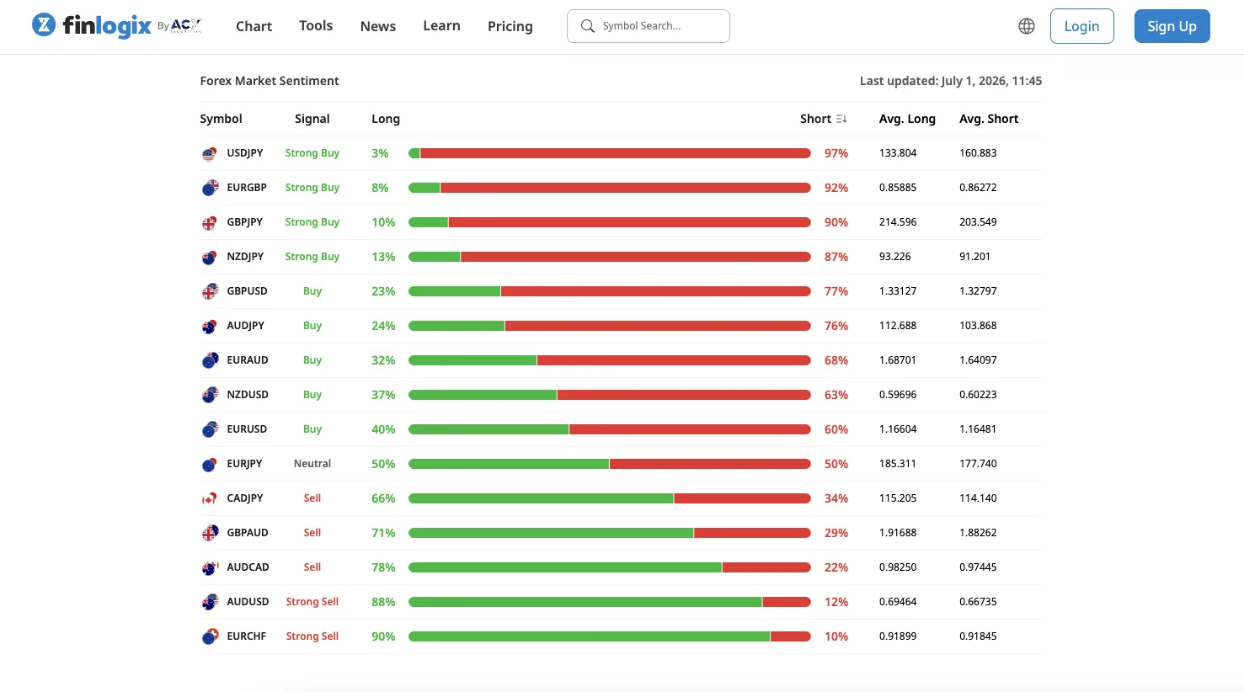Click the EURJPY long/short sentiment bar
The height and width of the screenshot is (692, 1244).
click(x=610, y=464)
